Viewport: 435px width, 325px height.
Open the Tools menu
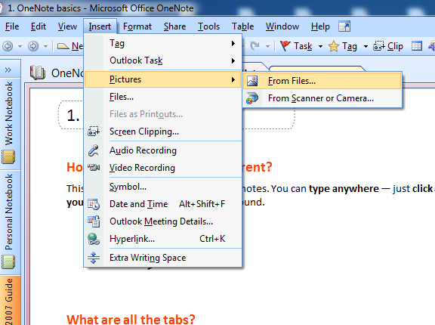[208, 26]
